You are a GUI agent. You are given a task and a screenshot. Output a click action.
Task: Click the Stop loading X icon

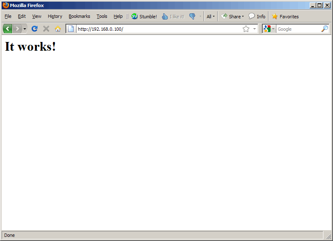tap(46, 29)
